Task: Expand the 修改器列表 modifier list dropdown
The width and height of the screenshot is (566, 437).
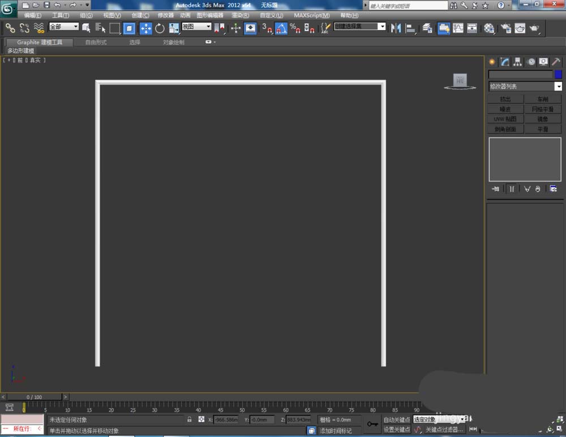Action: pos(558,86)
